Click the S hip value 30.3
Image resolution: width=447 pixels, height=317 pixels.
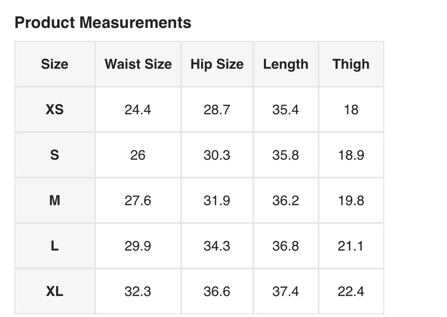[217, 155]
